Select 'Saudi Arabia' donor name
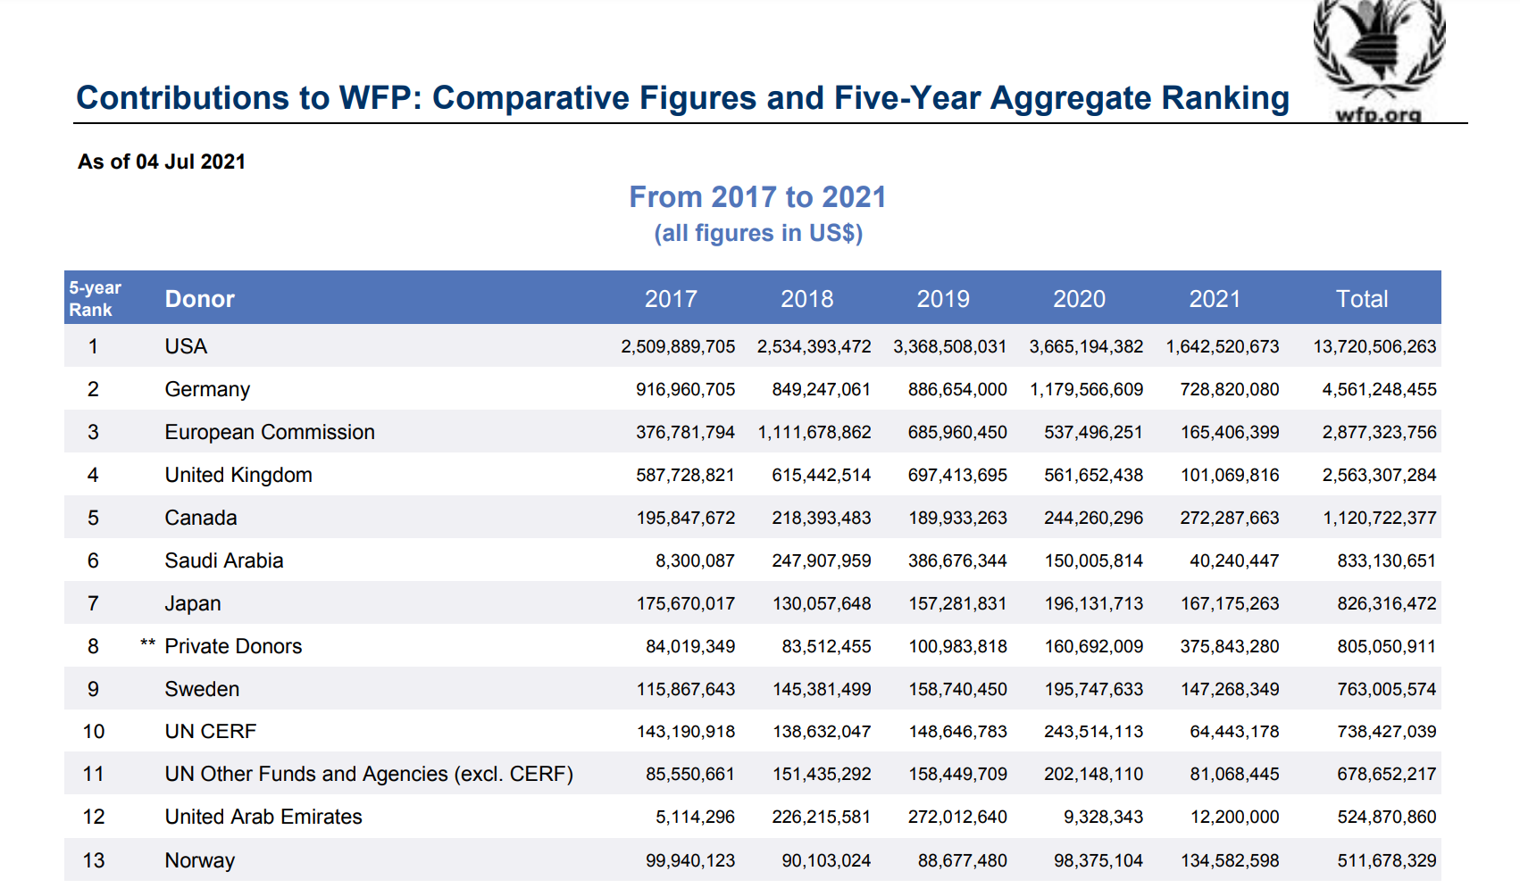Image resolution: width=1520 pixels, height=888 pixels. (x=224, y=560)
